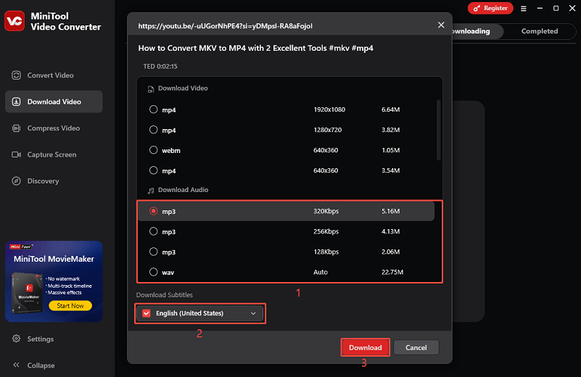Select wav Auto radio button
This screenshot has width=581, height=377.
[153, 272]
